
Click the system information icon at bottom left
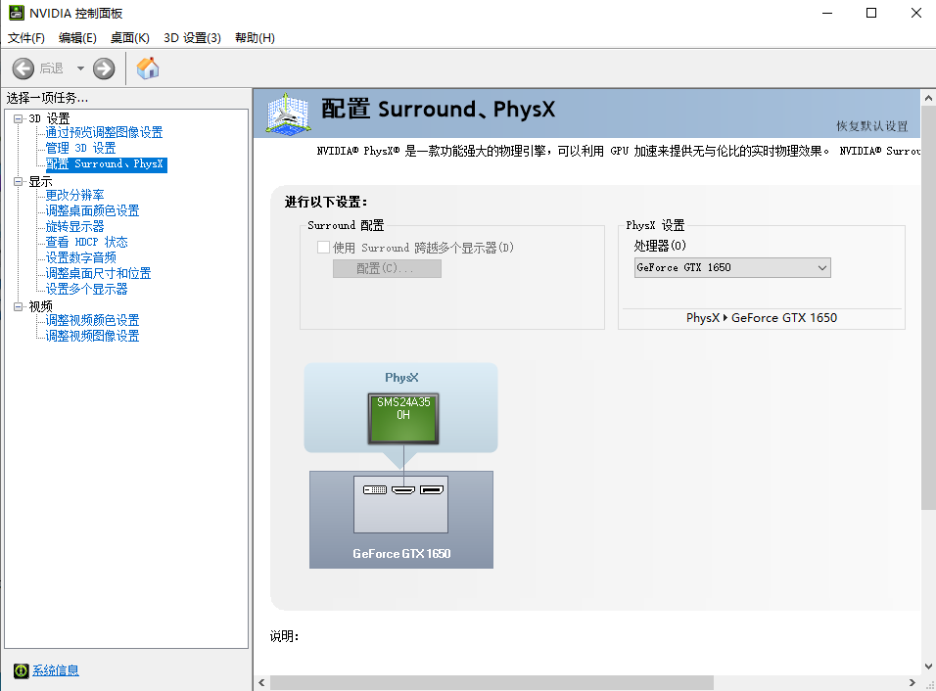21,670
